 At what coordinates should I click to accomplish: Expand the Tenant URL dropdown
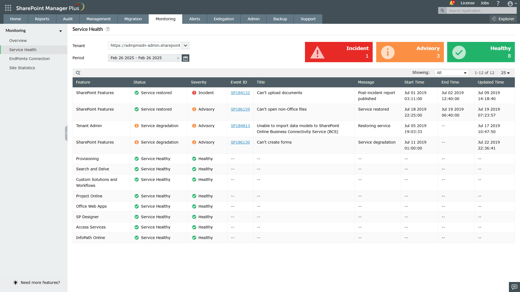click(186, 45)
